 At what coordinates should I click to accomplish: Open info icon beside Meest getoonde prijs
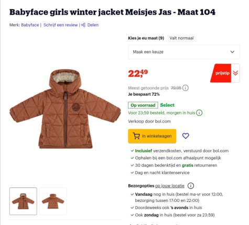point(186,88)
